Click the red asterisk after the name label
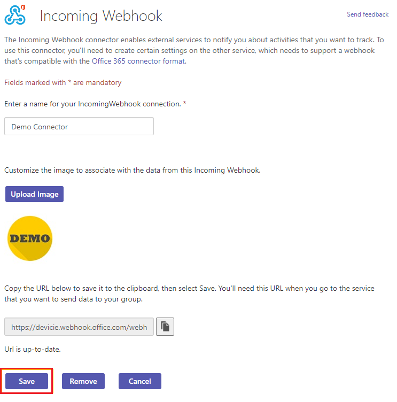Screen dimensions: 397x402 [185, 103]
